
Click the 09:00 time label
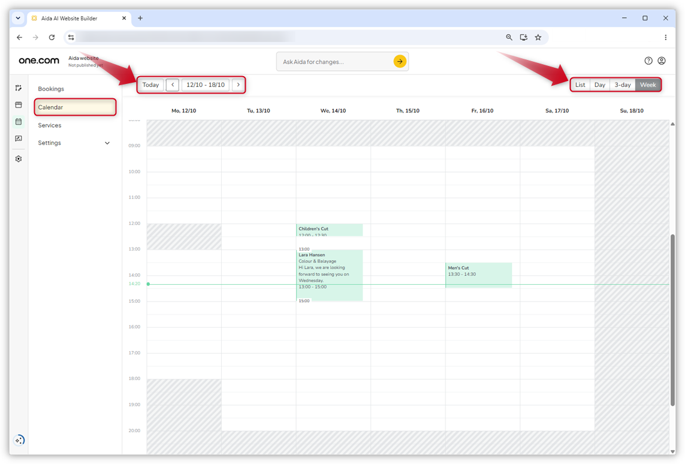pos(135,146)
